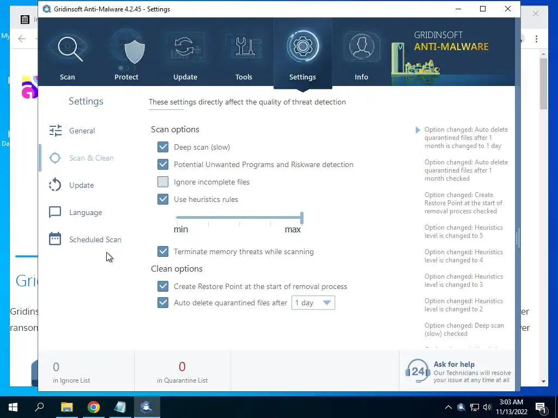Click the Chrome three-dot menu behind window
The image size is (558, 418).
[x=536, y=39]
